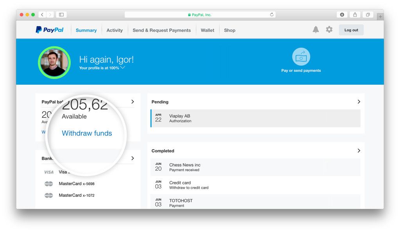Open the PayPal balance arrow

pos(132,102)
